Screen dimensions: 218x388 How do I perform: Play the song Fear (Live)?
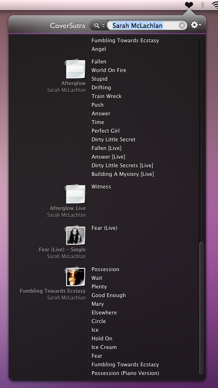click(104, 228)
